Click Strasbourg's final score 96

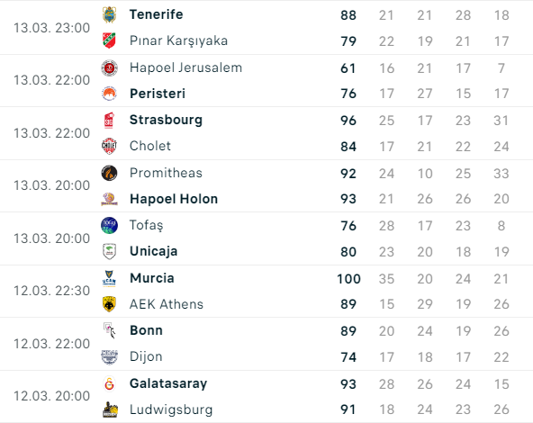click(348, 121)
